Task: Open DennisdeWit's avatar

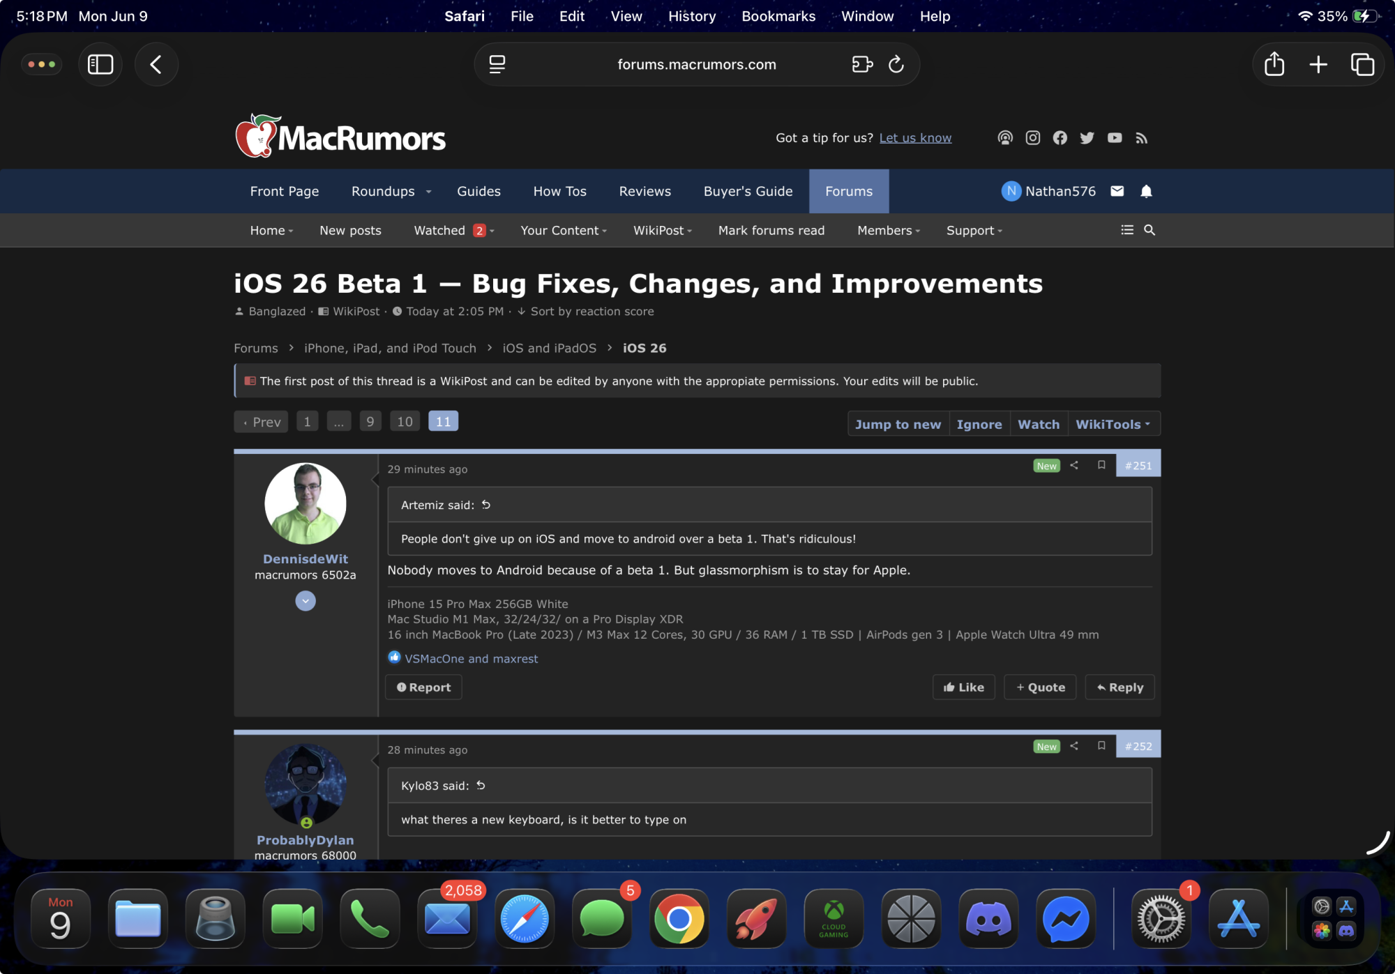Action: 306,503
